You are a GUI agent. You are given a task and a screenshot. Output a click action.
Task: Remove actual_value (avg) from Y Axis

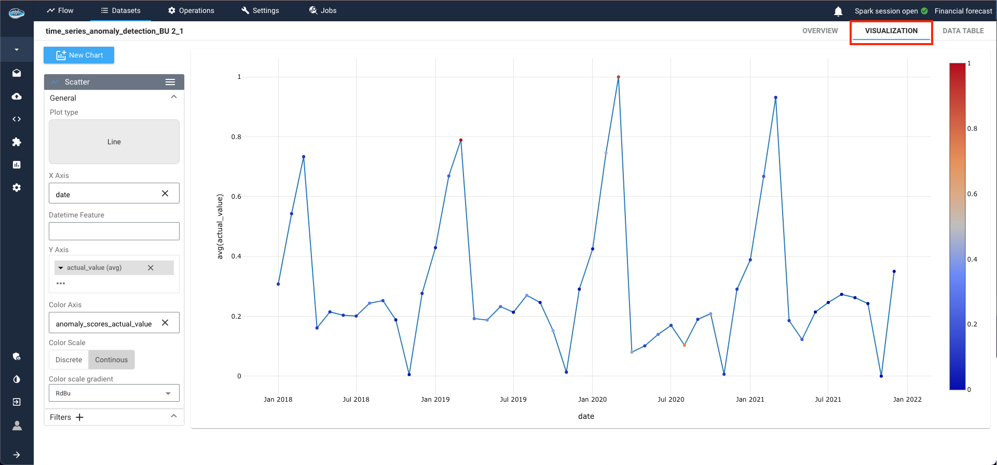point(151,268)
